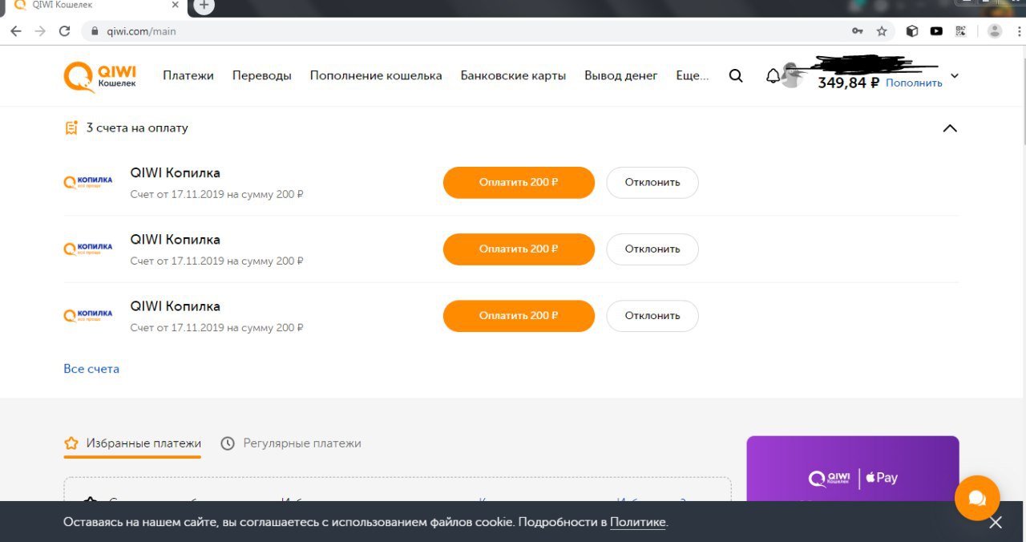
Task: Click the 349,84 ₽ balance
Action: [x=849, y=83]
